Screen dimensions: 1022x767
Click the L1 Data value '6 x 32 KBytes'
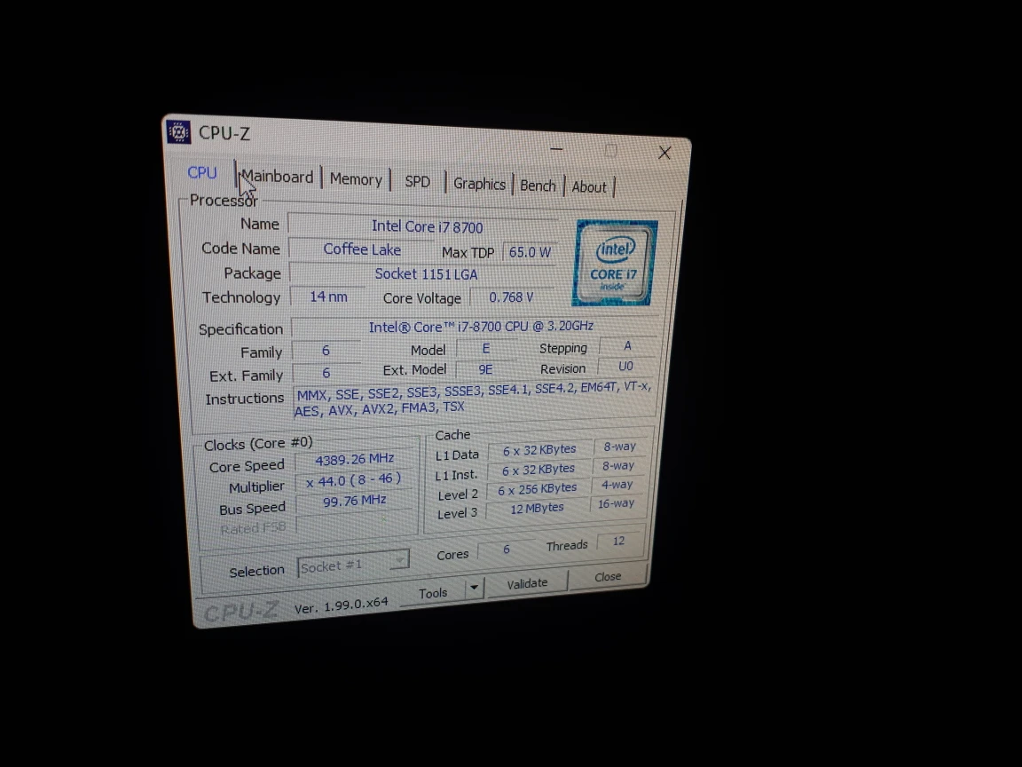coord(539,449)
